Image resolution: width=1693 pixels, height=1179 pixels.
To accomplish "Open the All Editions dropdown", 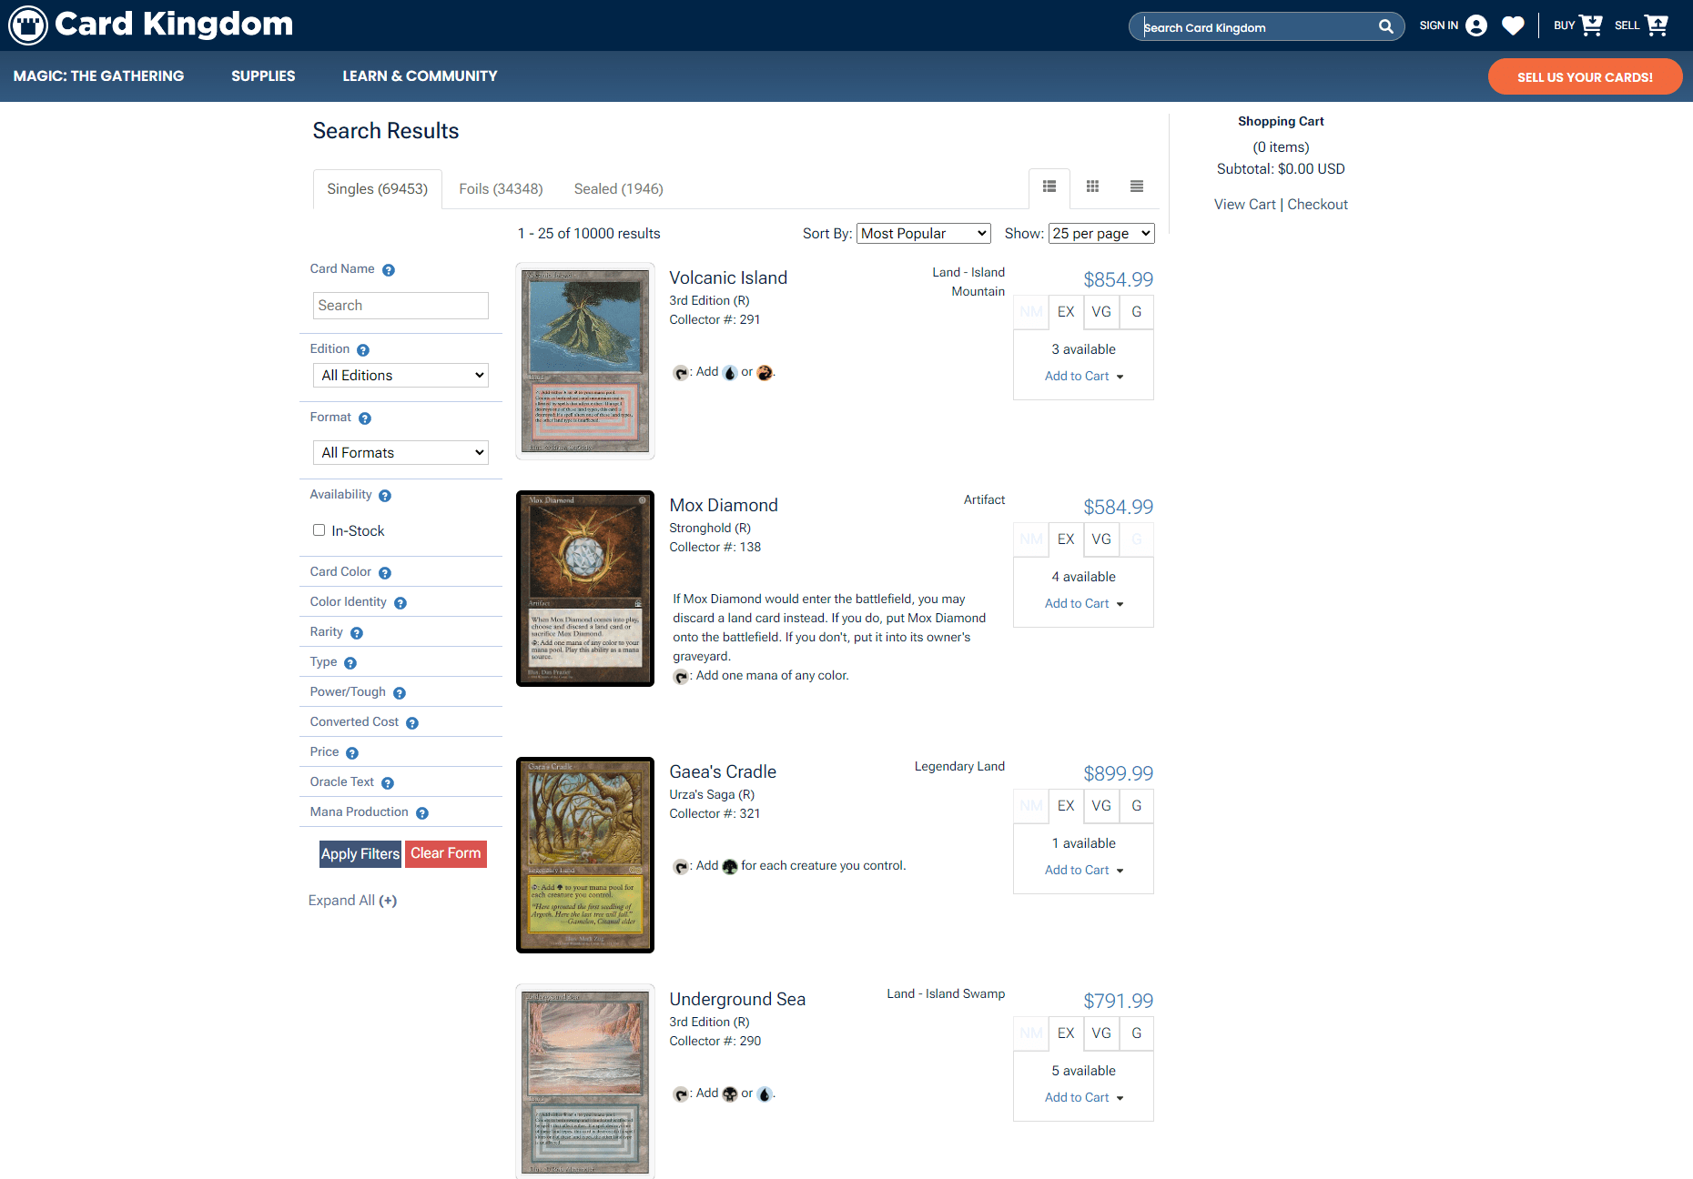I will pyautogui.click(x=400, y=376).
